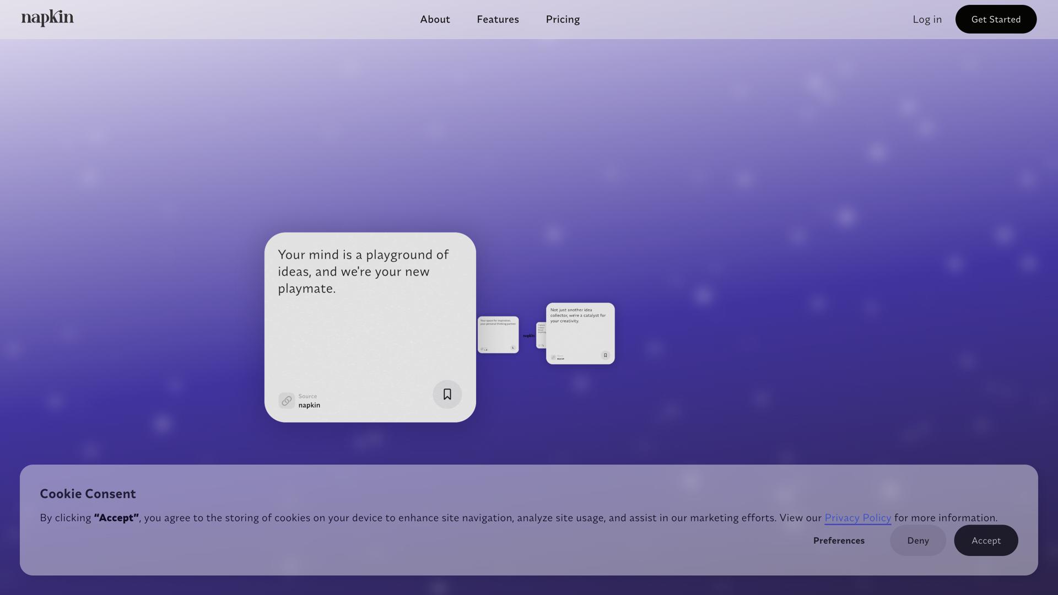Viewport: 1058px width, 595px height.
Task: Click the partially hidden card behind catalyst card
Action: (x=541, y=336)
